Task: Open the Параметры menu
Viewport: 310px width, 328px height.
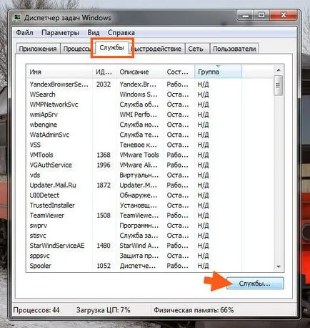Action: [x=60, y=32]
